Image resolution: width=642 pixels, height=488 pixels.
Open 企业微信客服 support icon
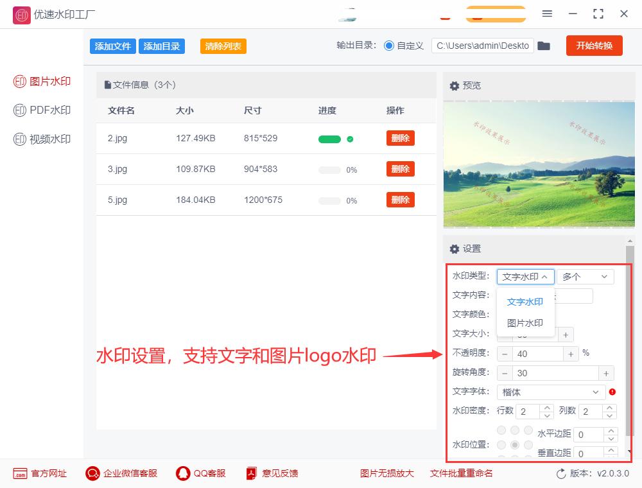point(92,473)
